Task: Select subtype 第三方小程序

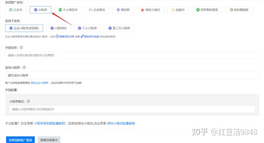Action: (119, 28)
